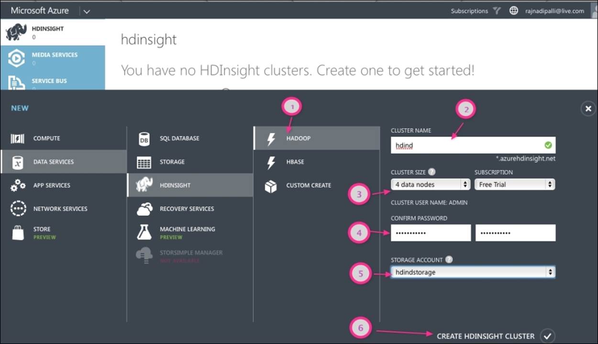This screenshot has height=344, width=598.
Task: Select Machine Learning Preview option
Action: 190,233
